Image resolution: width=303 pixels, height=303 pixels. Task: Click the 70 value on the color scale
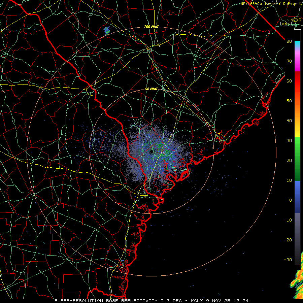[x=289, y=61]
